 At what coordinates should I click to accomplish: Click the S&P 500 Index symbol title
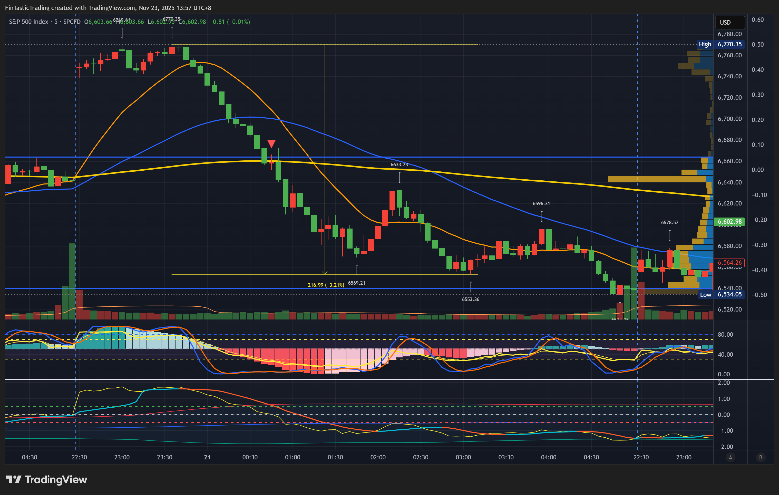click(28, 22)
